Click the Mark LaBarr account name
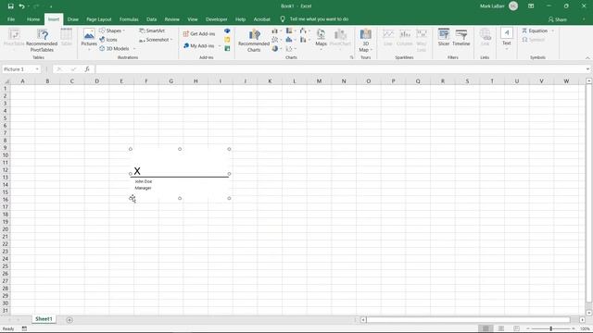 492,6
